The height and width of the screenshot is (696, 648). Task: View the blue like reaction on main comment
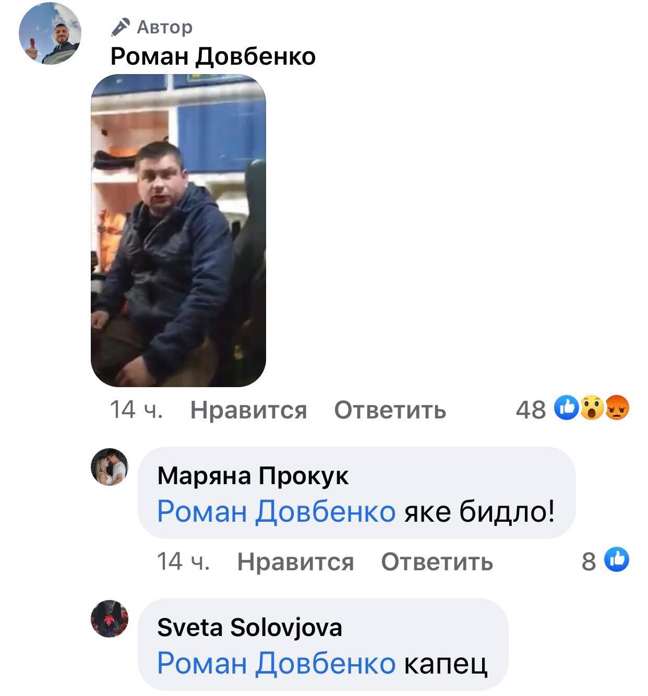click(x=567, y=409)
